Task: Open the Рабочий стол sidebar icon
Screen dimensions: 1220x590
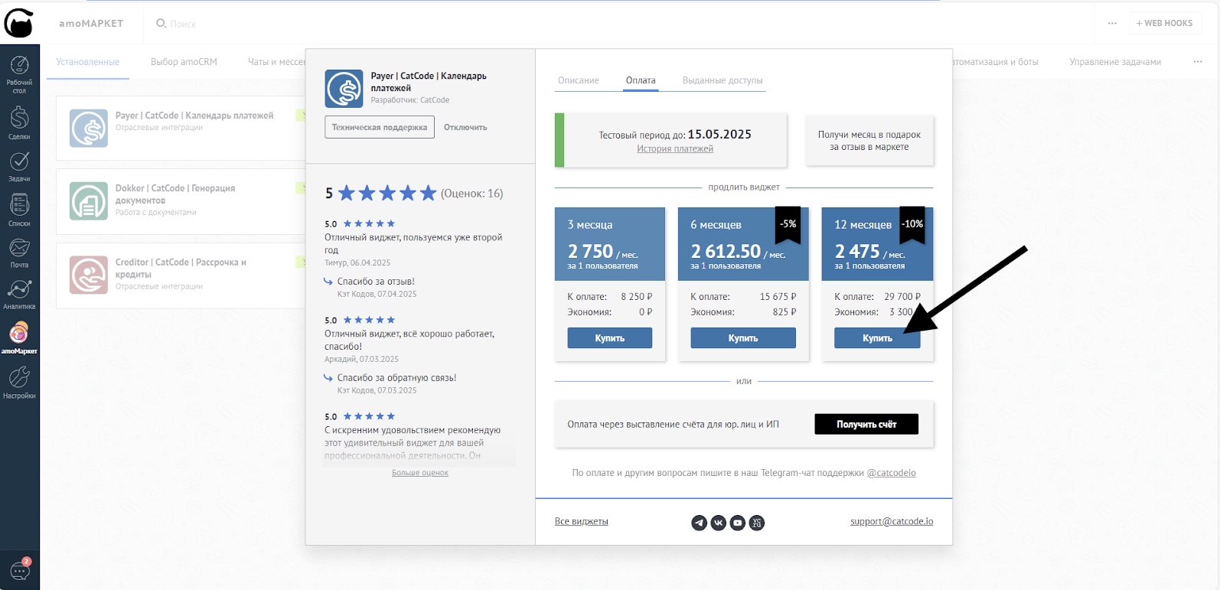Action: pyautogui.click(x=19, y=74)
